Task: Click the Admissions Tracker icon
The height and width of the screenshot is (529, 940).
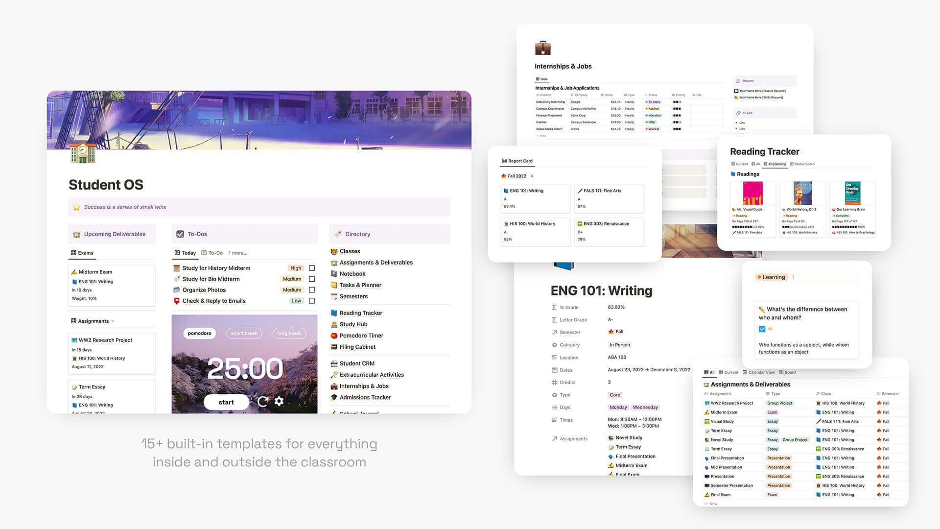Action: [x=334, y=397]
